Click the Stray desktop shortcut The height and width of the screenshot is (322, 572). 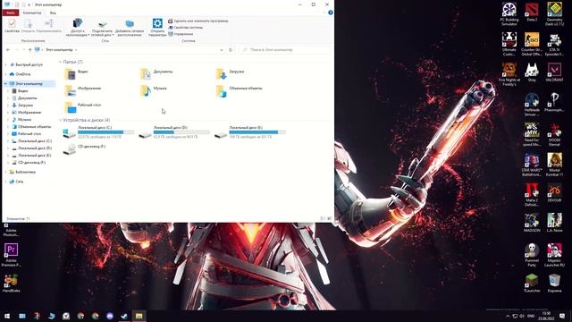click(532, 72)
